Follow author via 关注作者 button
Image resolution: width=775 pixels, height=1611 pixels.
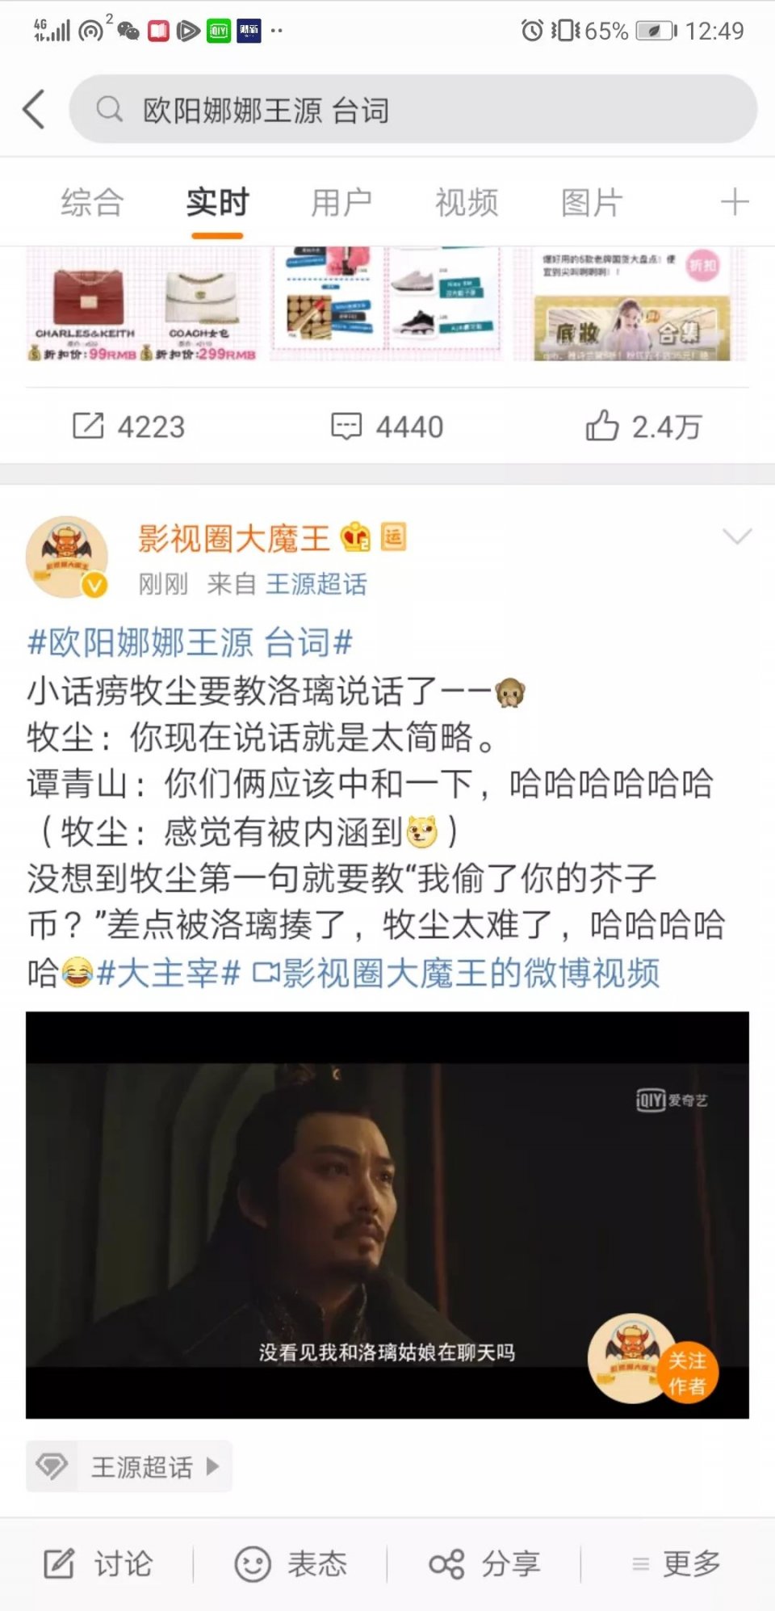[x=686, y=1373]
